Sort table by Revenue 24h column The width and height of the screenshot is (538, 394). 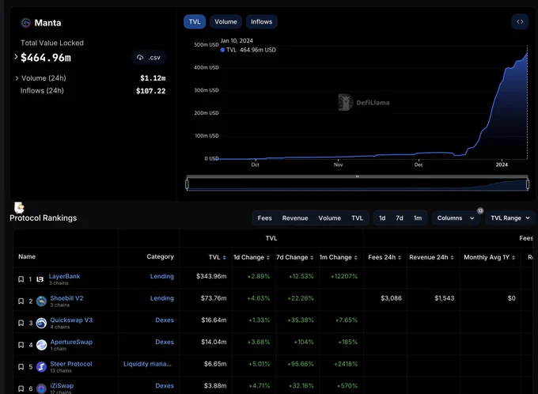click(453, 257)
